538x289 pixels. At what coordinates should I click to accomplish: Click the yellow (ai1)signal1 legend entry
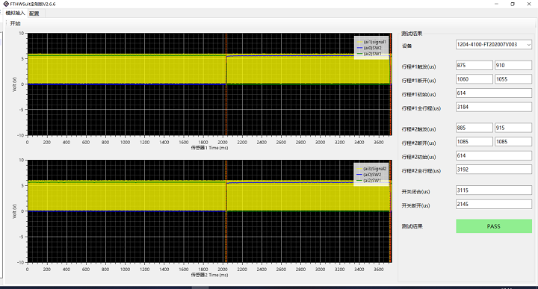tap(371, 42)
